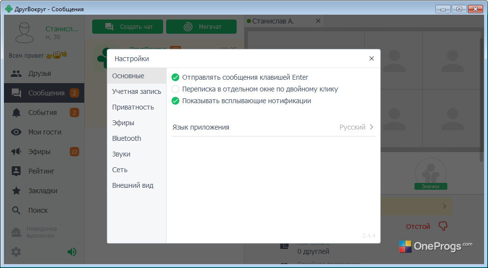
Task: Click the thumbs-down Отстой icon
Action: click(x=443, y=226)
